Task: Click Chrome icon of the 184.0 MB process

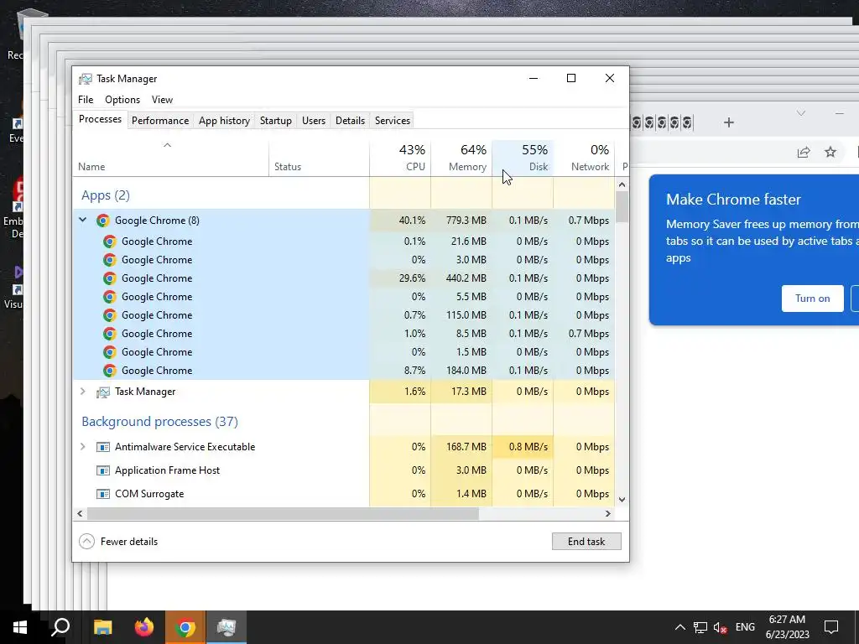Action: coord(110,371)
